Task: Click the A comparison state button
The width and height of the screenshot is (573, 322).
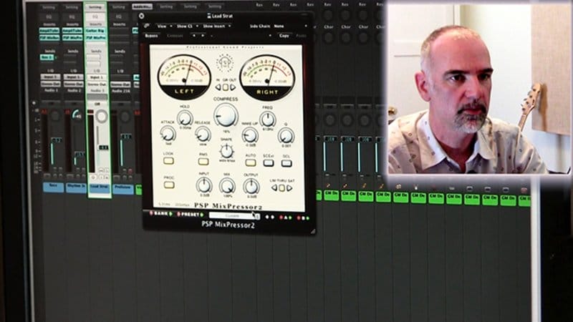Action: (x=286, y=218)
